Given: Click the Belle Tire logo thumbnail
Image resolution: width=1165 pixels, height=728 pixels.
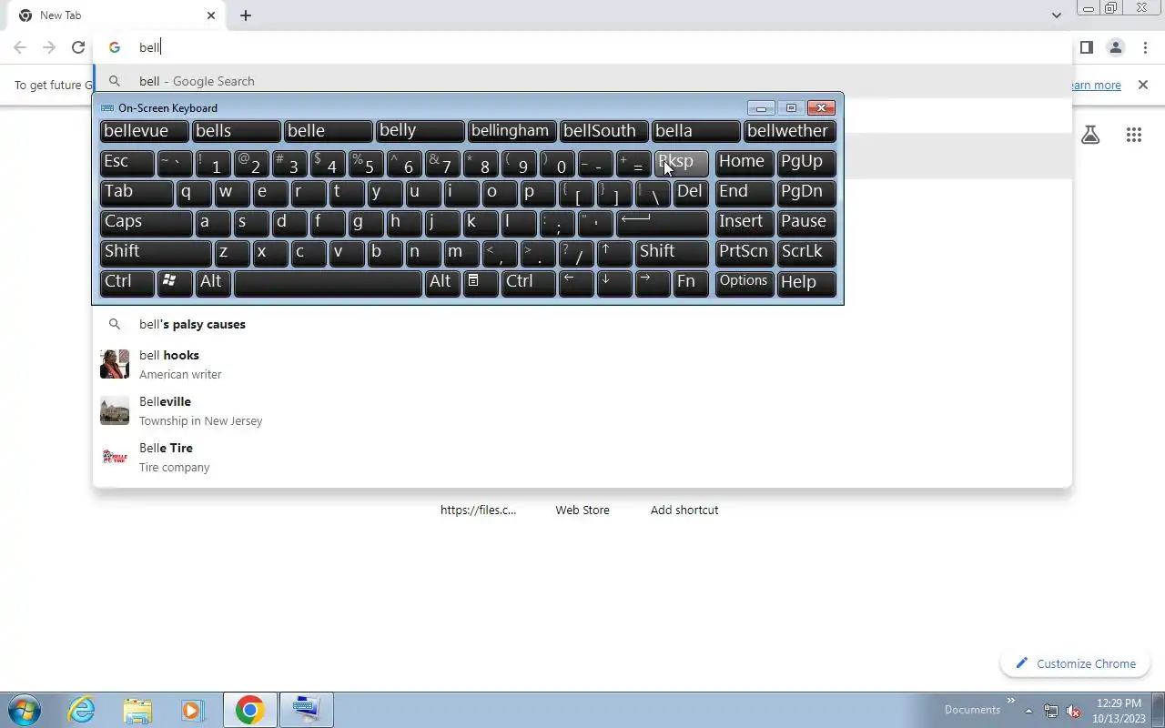Looking at the screenshot, I should click(115, 457).
